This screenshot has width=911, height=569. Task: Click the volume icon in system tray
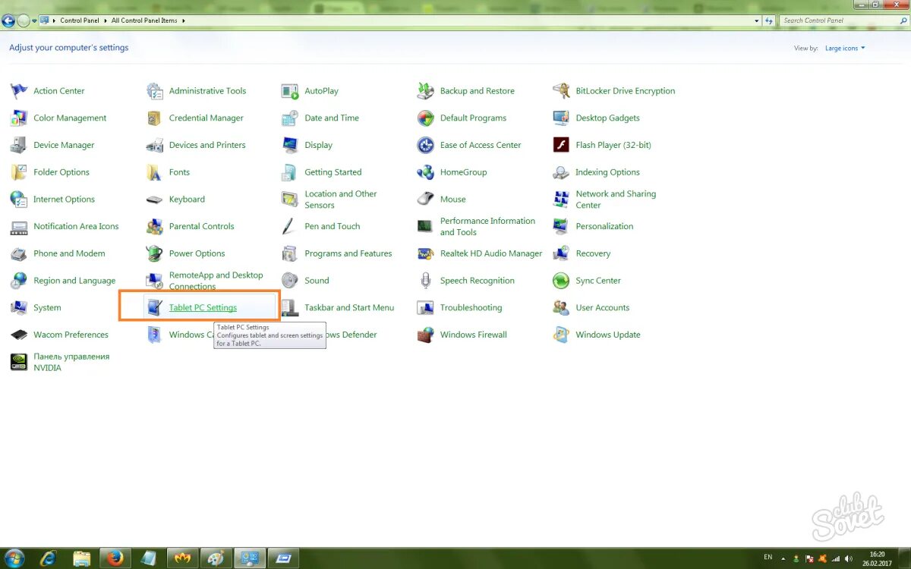coord(847,558)
